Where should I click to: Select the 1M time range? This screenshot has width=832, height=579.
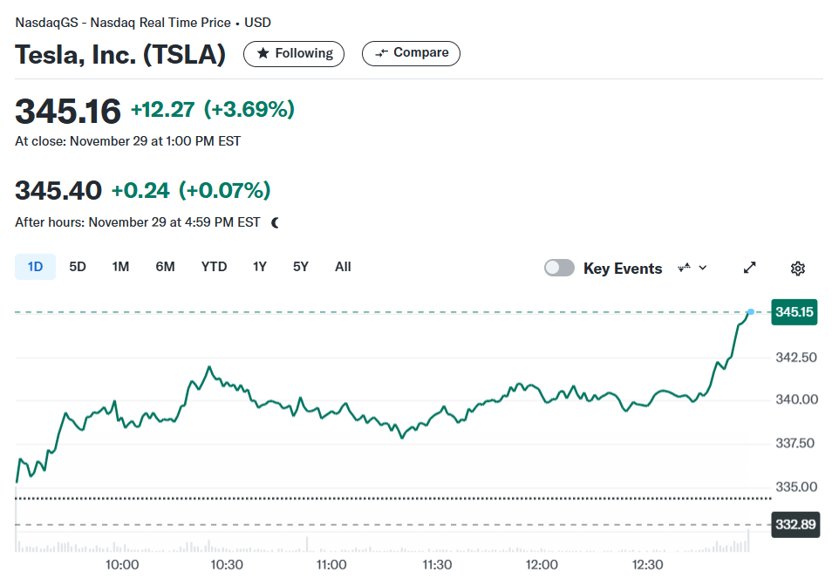pos(120,267)
